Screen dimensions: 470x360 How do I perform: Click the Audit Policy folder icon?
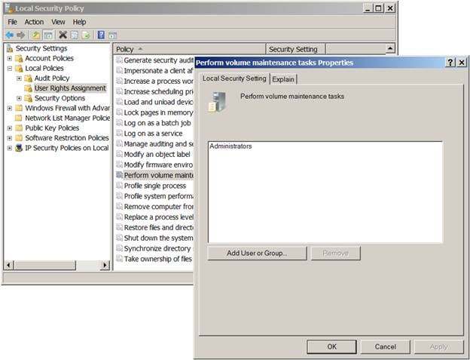click(x=28, y=78)
